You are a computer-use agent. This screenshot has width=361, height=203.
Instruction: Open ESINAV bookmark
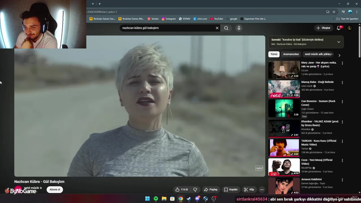185,19
